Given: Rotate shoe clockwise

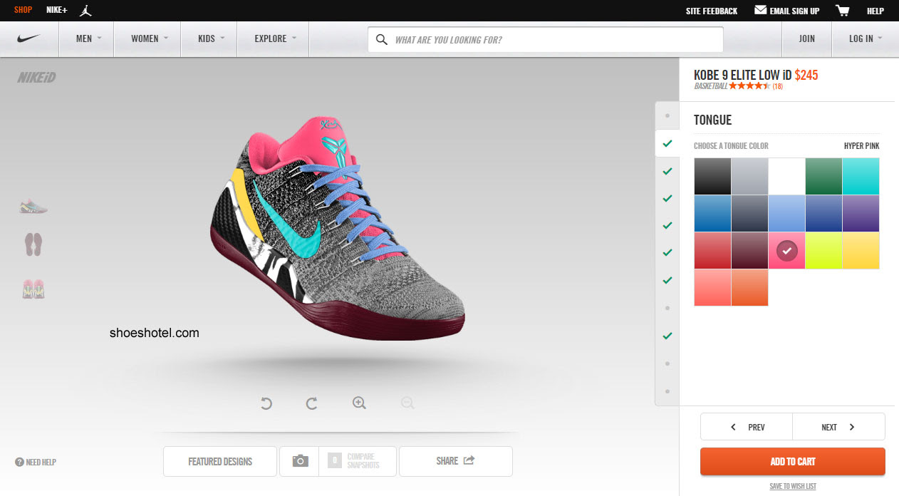Looking at the screenshot, I should pos(311,404).
